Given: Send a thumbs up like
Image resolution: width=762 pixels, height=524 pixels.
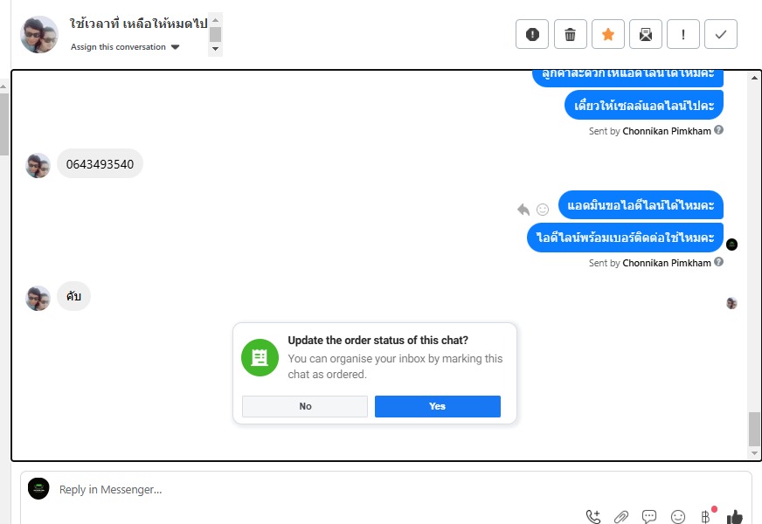Looking at the screenshot, I should pyautogui.click(x=735, y=517).
